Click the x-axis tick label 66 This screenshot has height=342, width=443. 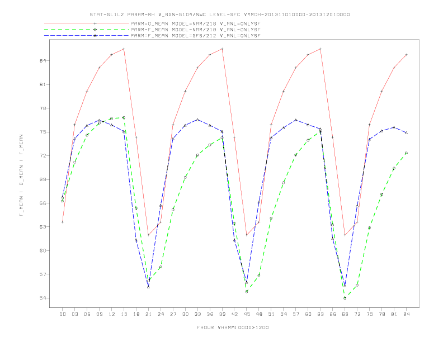point(333,314)
